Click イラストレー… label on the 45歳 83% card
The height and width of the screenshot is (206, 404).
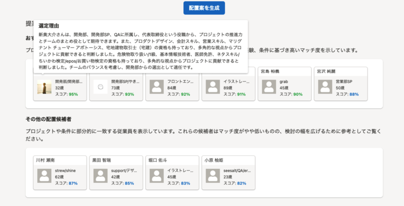(x=180, y=171)
